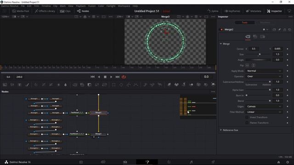Pin the Merge2 tool in Inspector
294x165 pixels.
279,29
